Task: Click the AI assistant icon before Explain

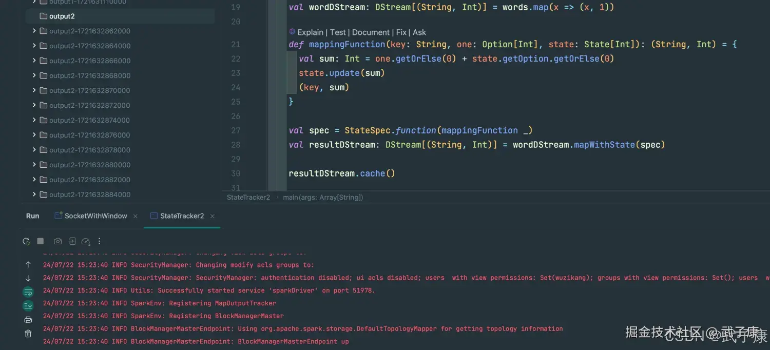Action: (x=292, y=32)
